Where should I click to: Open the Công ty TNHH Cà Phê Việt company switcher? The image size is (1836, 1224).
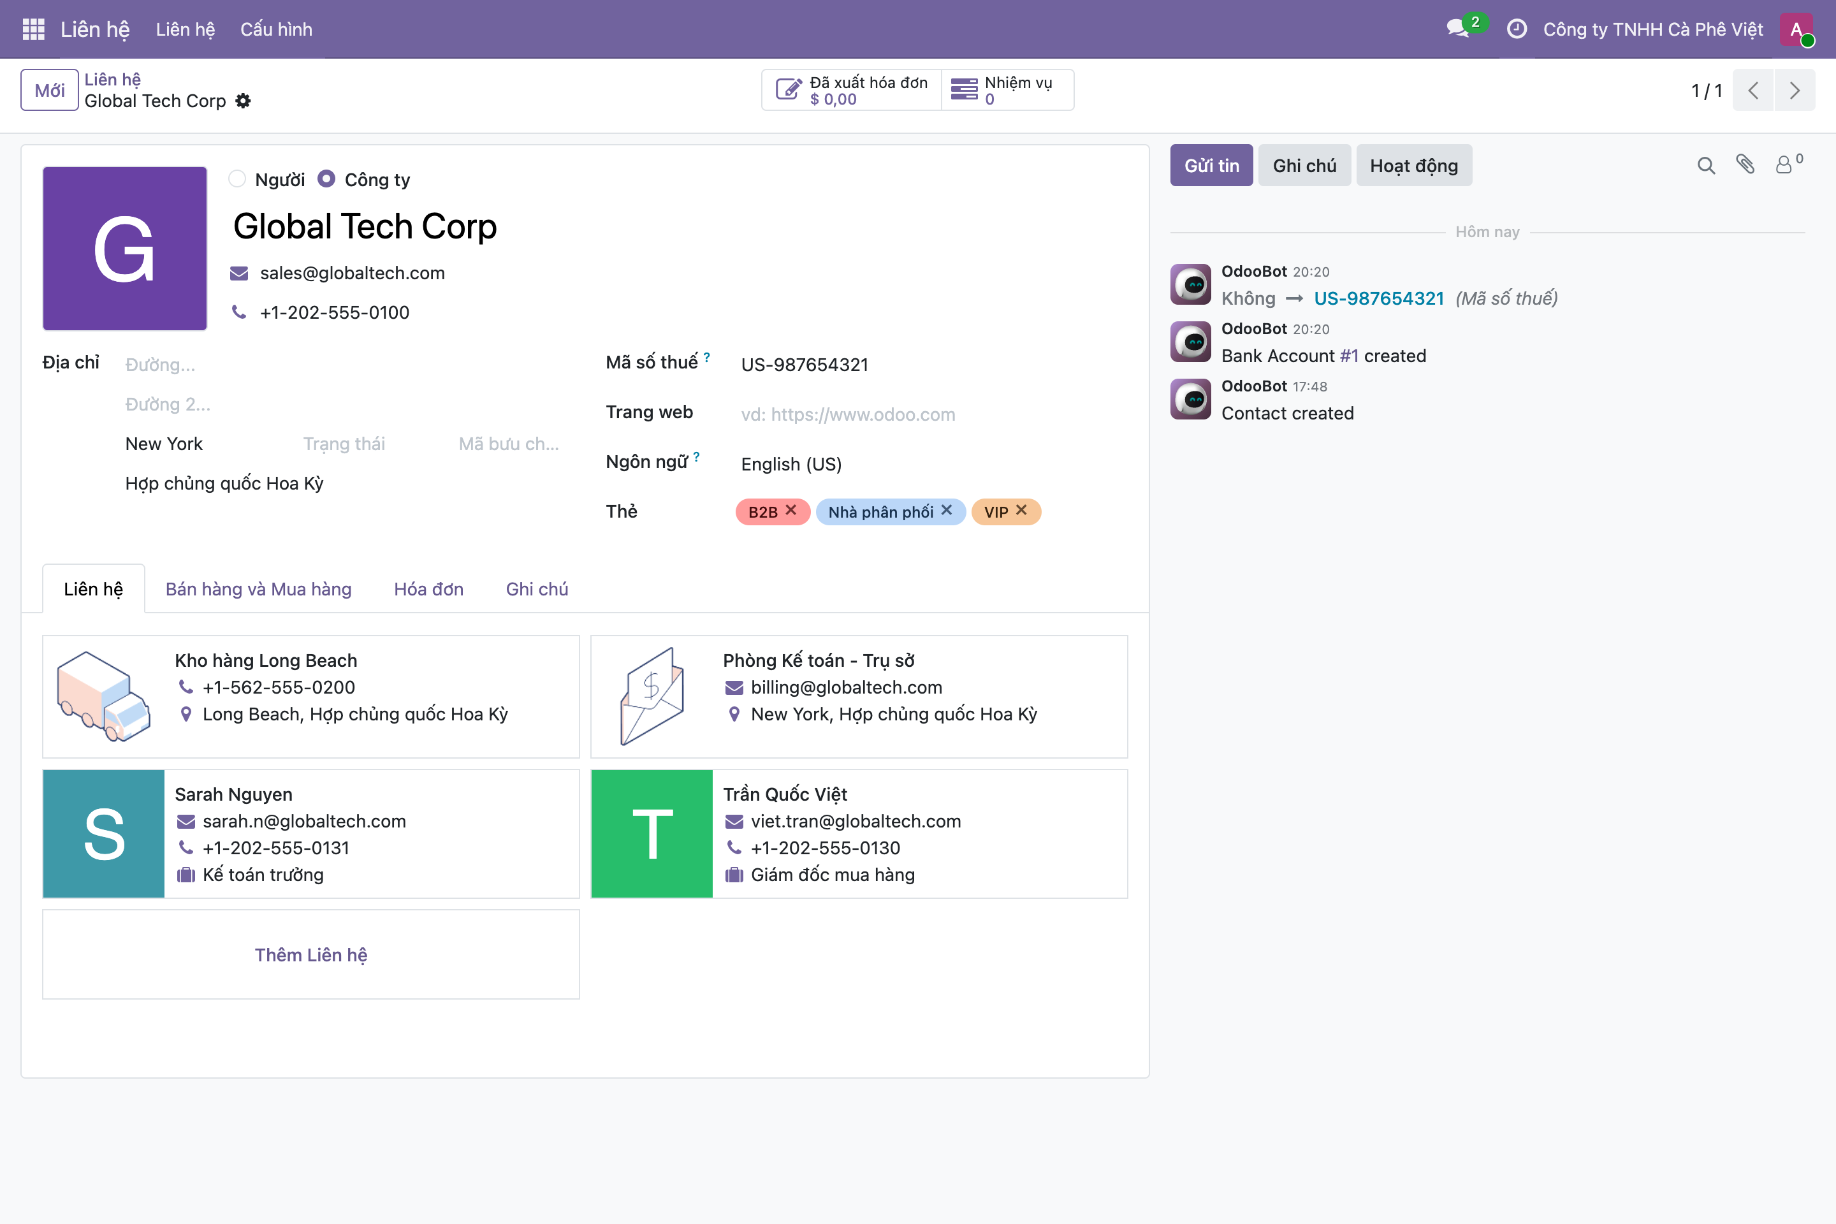[x=1652, y=29]
